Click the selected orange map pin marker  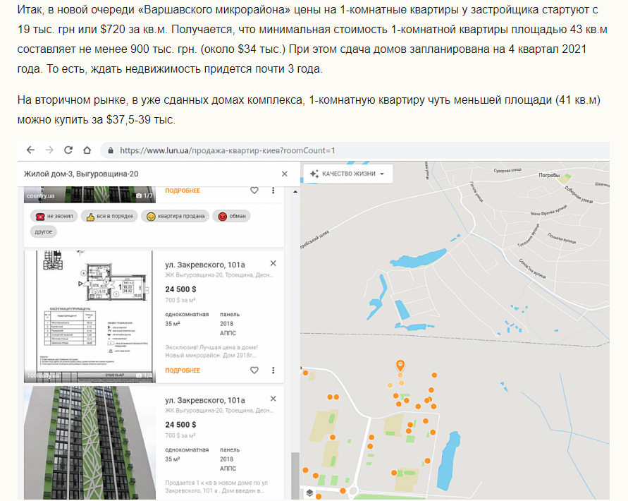pos(400,365)
